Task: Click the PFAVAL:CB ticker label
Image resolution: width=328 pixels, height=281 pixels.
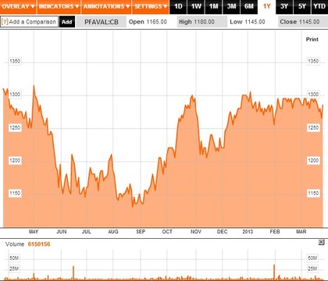Action: pos(102,22)
